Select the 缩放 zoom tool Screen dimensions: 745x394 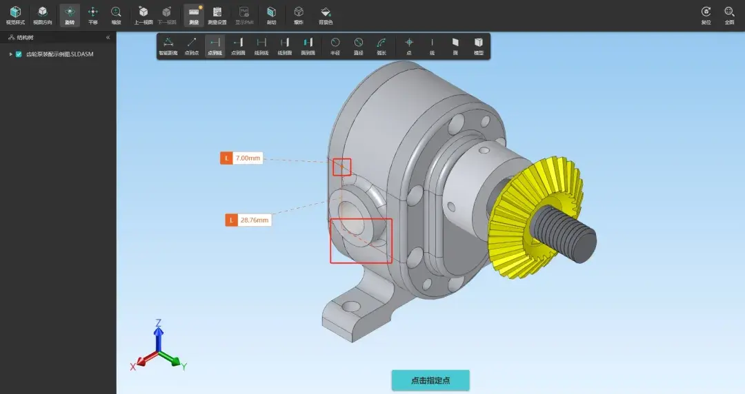point(116,15)
